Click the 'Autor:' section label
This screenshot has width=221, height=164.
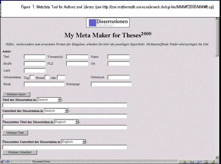(7, 51)
